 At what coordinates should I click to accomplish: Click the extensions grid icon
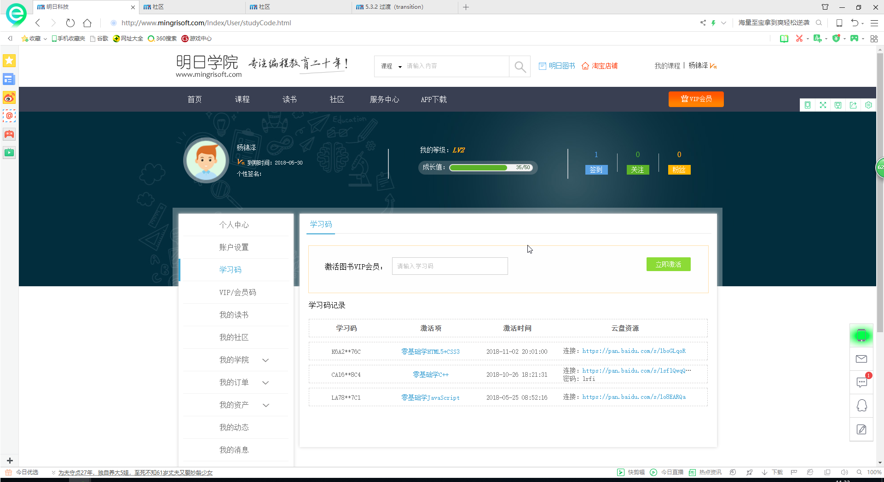[874, 39]
